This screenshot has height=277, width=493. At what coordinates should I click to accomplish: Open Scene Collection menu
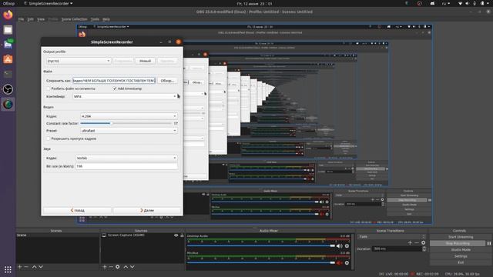pyautogui.click(x=74, y=19)
